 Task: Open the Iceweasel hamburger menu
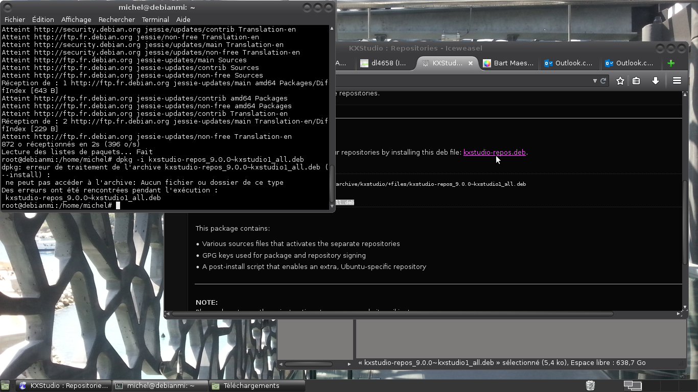point(677,81)
